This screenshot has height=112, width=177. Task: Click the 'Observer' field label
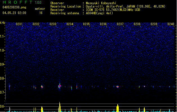pos(57,3)
